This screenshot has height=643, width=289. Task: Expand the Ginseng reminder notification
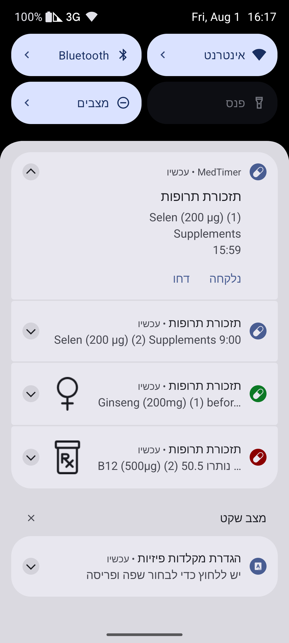[x=31, y=394]
